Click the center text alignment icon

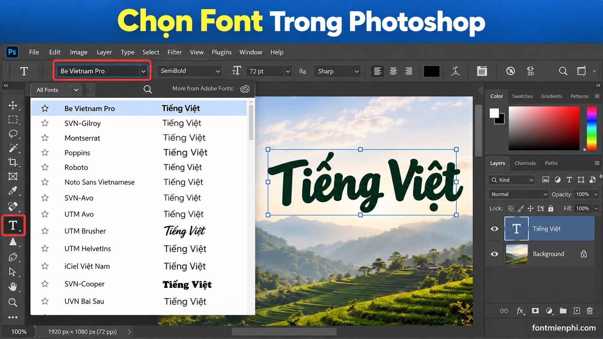(393, 71)
